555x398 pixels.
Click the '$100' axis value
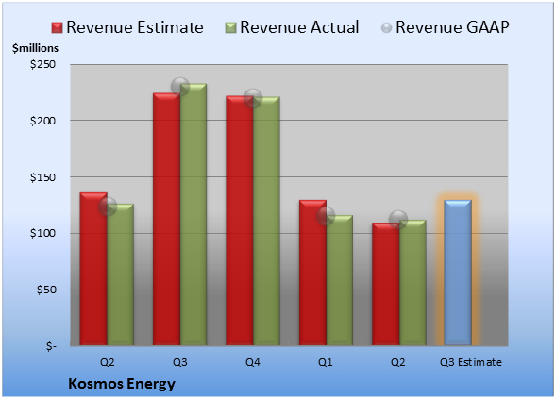pyautogui.click(x=42, y=234)
